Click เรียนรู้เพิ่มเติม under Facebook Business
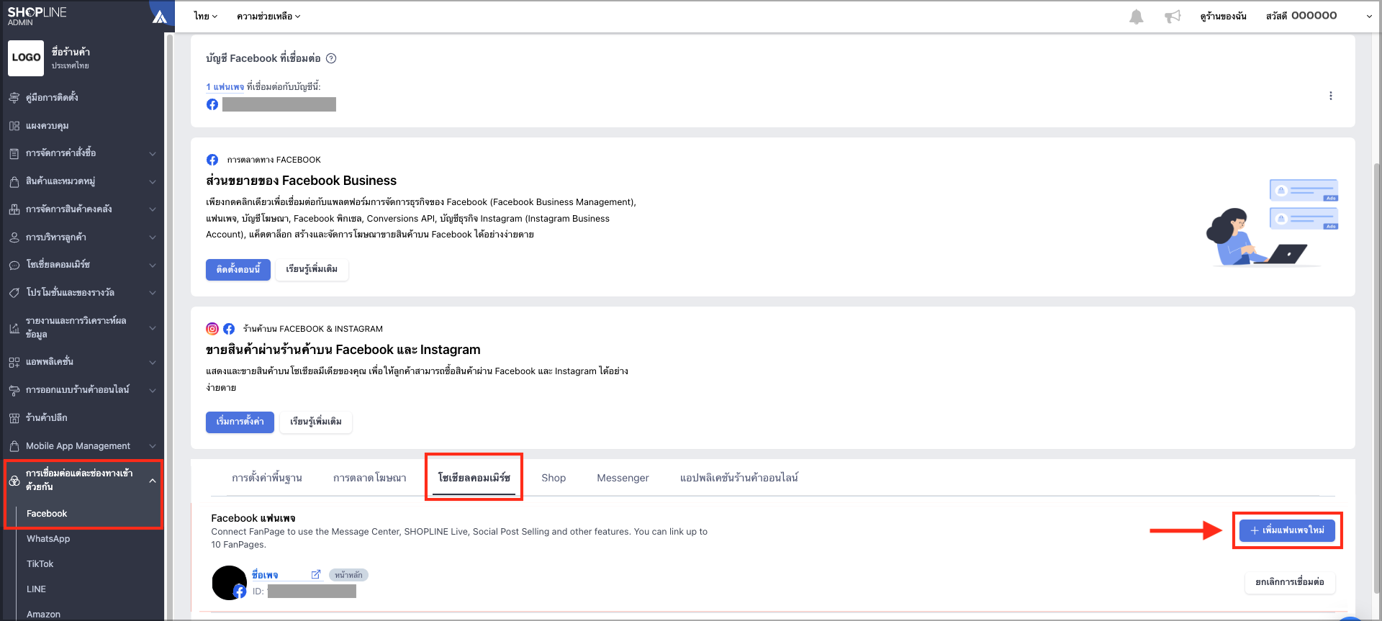 coord(312,269)
